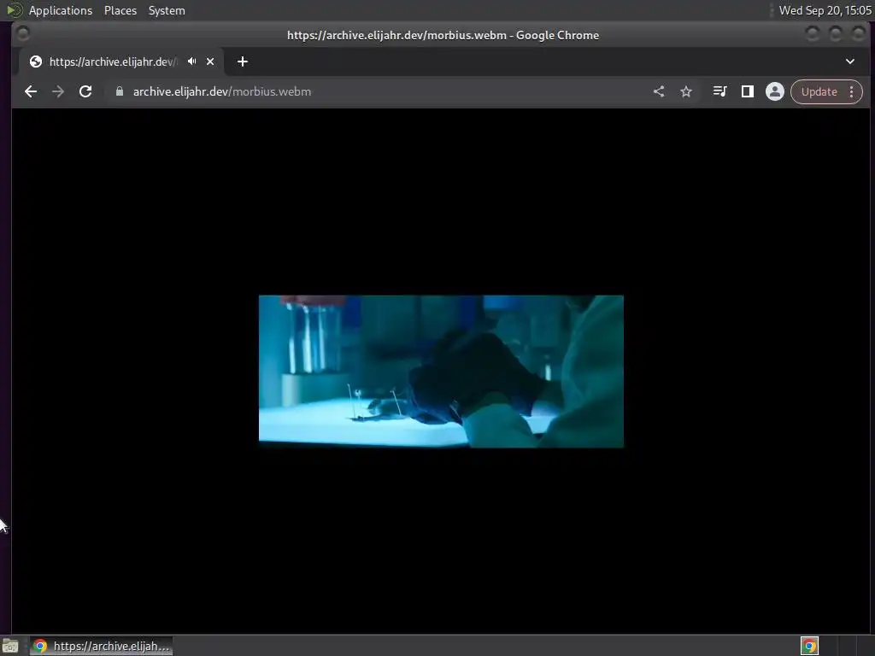Click the Chrome icon in bottom tray
The height and width of the screenshot is (656, 875).
pyautogui.click(x=809, y=646)
